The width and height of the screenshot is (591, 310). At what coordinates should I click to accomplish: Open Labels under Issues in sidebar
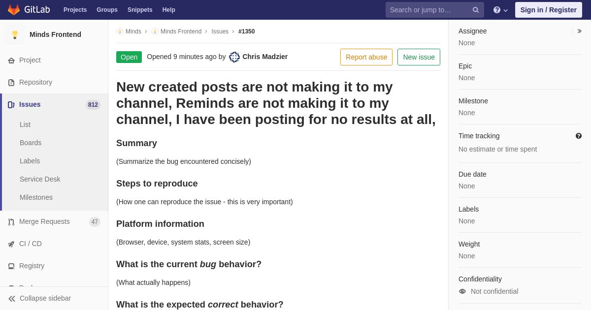30,161
